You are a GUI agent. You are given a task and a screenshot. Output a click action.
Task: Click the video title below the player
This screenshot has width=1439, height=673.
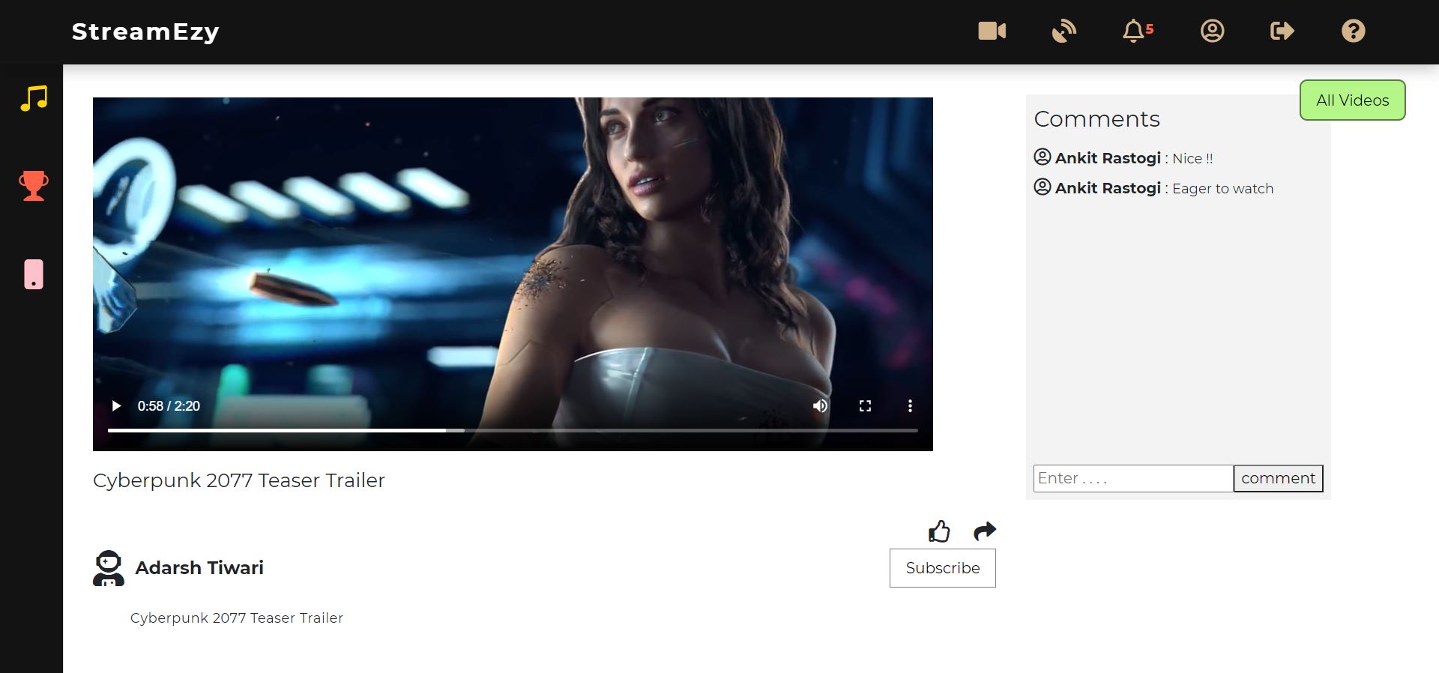pos(239,480)
